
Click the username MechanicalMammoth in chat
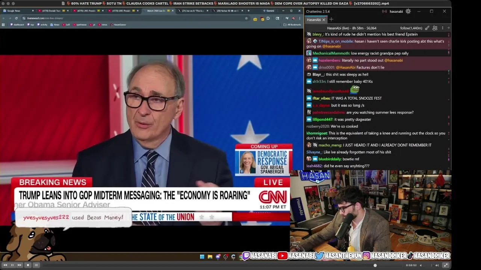click(x=331, y=53)
